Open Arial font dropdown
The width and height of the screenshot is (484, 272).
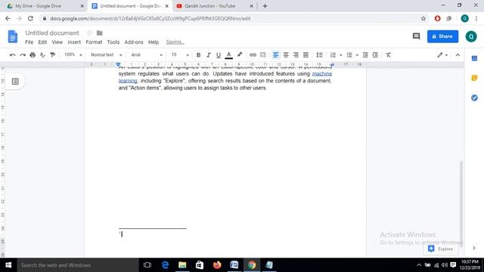pyautogui.click(x=147, y=55)
